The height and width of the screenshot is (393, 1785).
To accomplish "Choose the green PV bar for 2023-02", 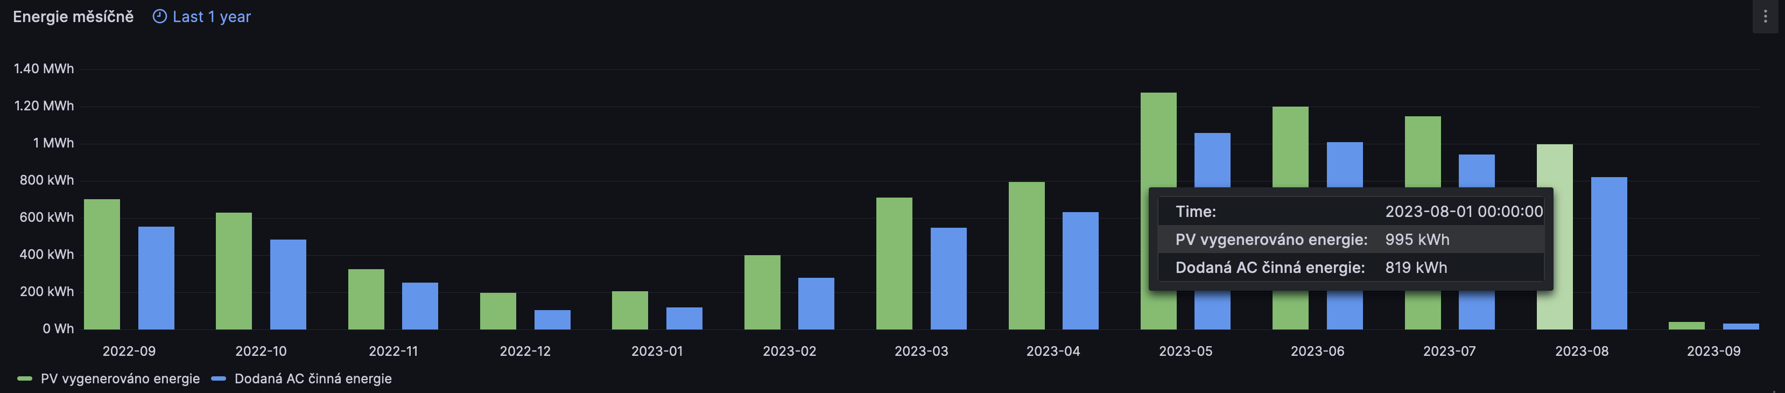I will coord(762,292).
